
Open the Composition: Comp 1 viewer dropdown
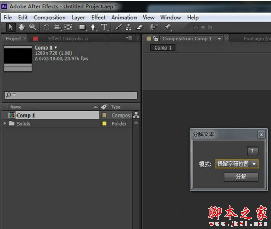pyautogui.click(x=219, y=39)
